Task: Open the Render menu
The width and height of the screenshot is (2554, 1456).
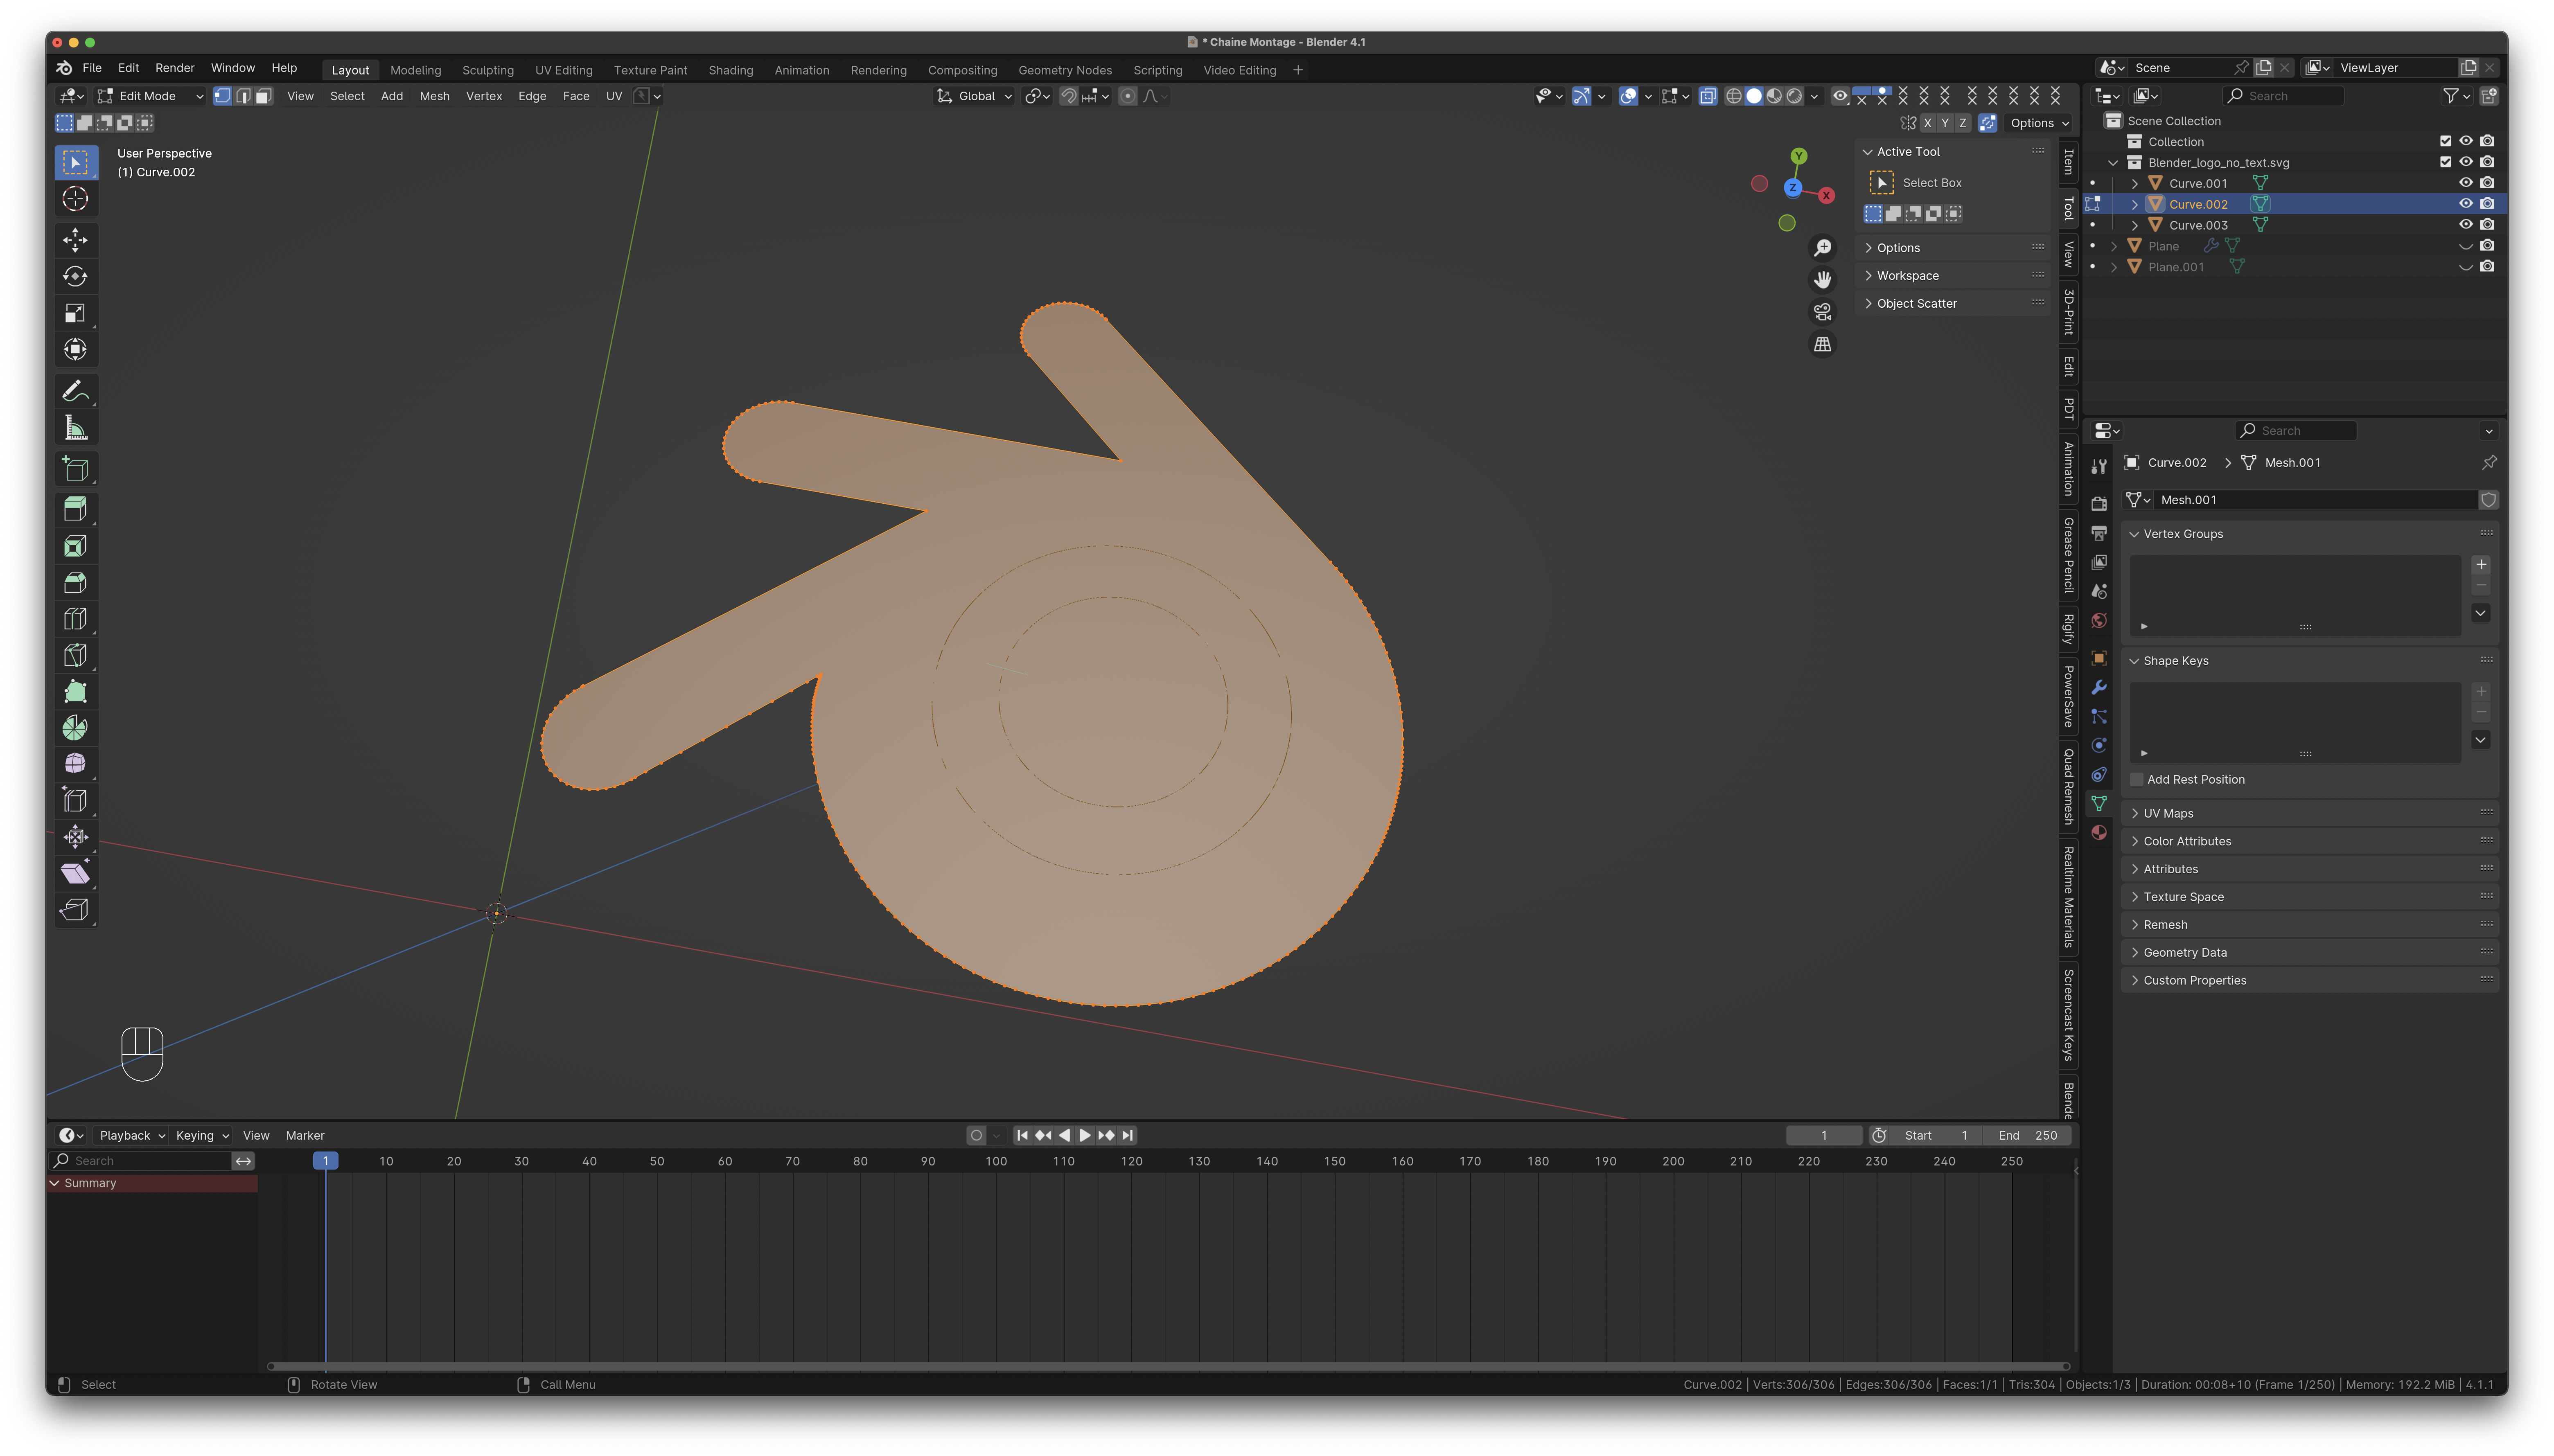Action: click(175, 68)
